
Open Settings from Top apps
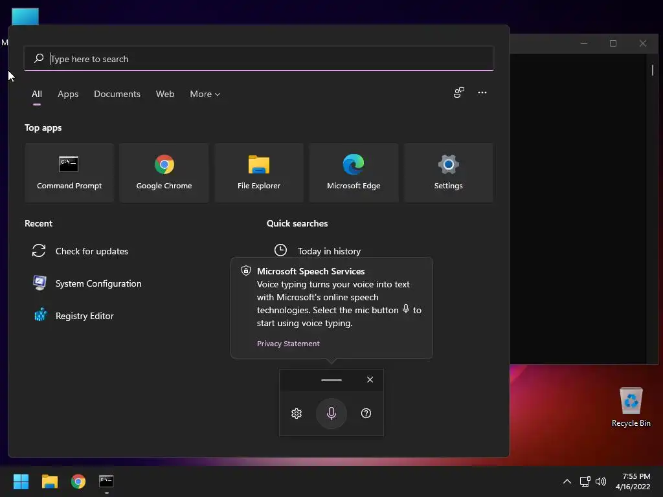pyautogui.click(x=448, y=172)
